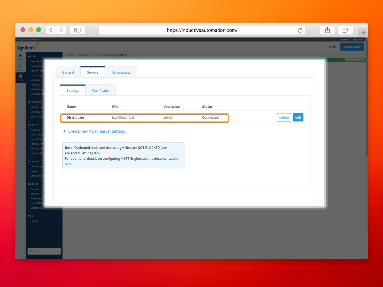Edit the Distributor server entry

[298, 117]
